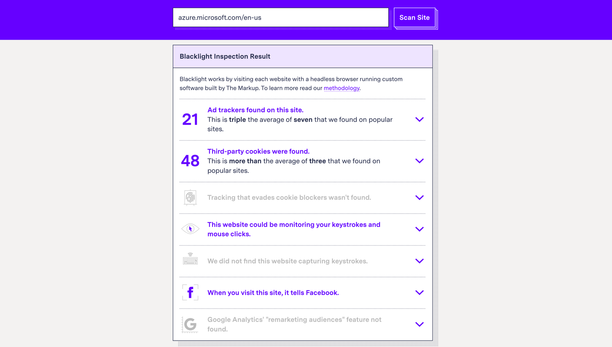This screenshot has width=612, height=347.
Task: Expand the Facebook tracking details
Action: pyautogui.click(x=420, y=292)
